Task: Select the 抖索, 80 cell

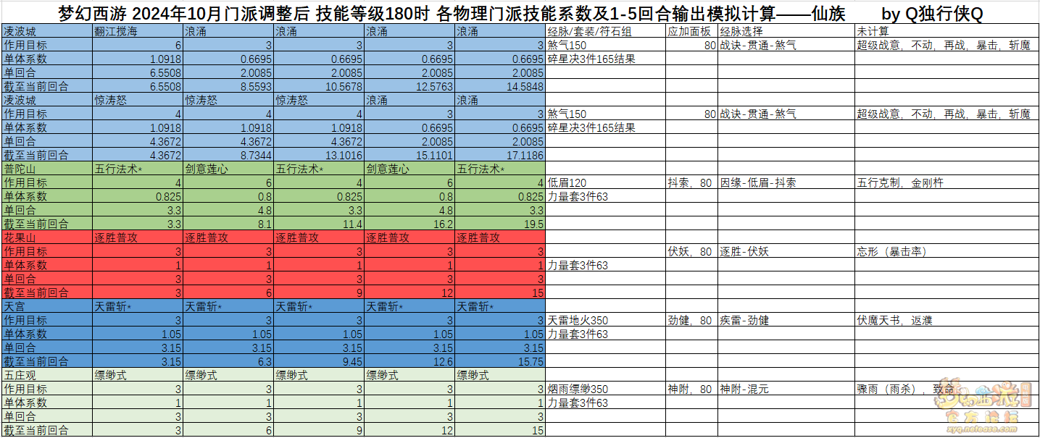Action: [x=691, y=182]
